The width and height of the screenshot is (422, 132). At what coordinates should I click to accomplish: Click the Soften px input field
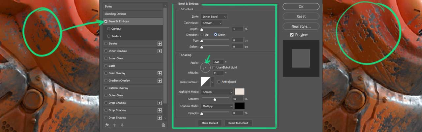pyautogui.click(x=237, y=47)
